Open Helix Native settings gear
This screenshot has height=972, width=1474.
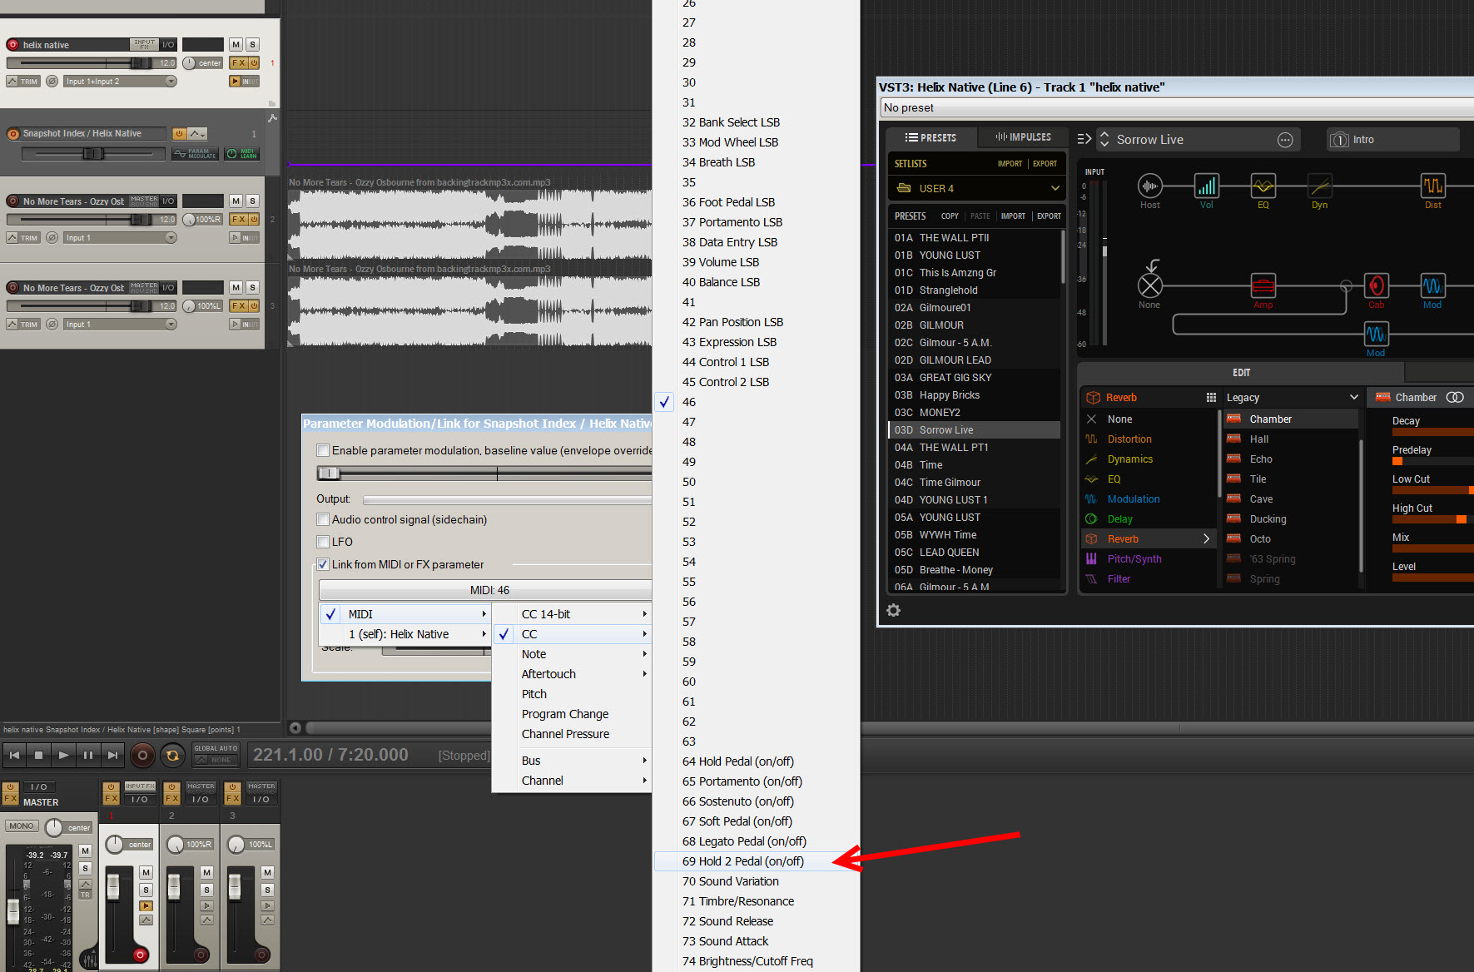893,610
